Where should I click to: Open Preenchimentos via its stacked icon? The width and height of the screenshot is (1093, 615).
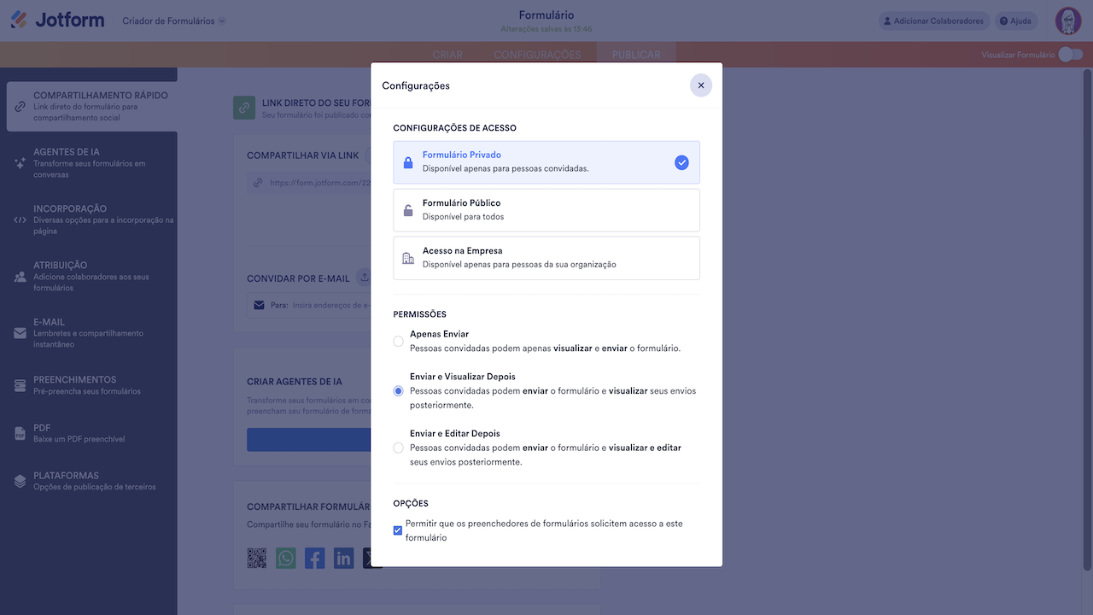point(20,385)
